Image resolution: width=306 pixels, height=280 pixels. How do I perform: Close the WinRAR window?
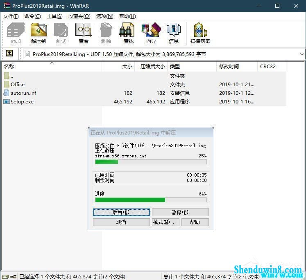pos(296,6)
